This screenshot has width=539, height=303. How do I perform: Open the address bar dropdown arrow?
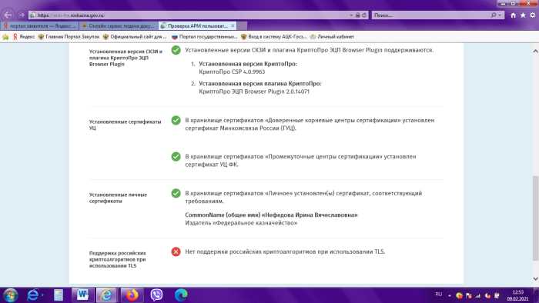(351, 15)
